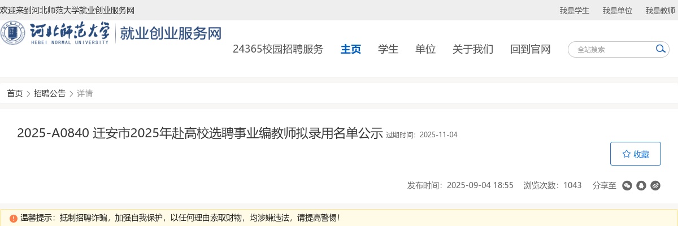Open the 单位 navigation menu
This screenshot has height=226, width=678.
click(x=425, y=49)
